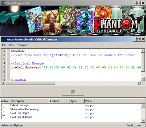The image size is (146, 128).
Task: Click the Value column header
Action: [x=115, y=101]
